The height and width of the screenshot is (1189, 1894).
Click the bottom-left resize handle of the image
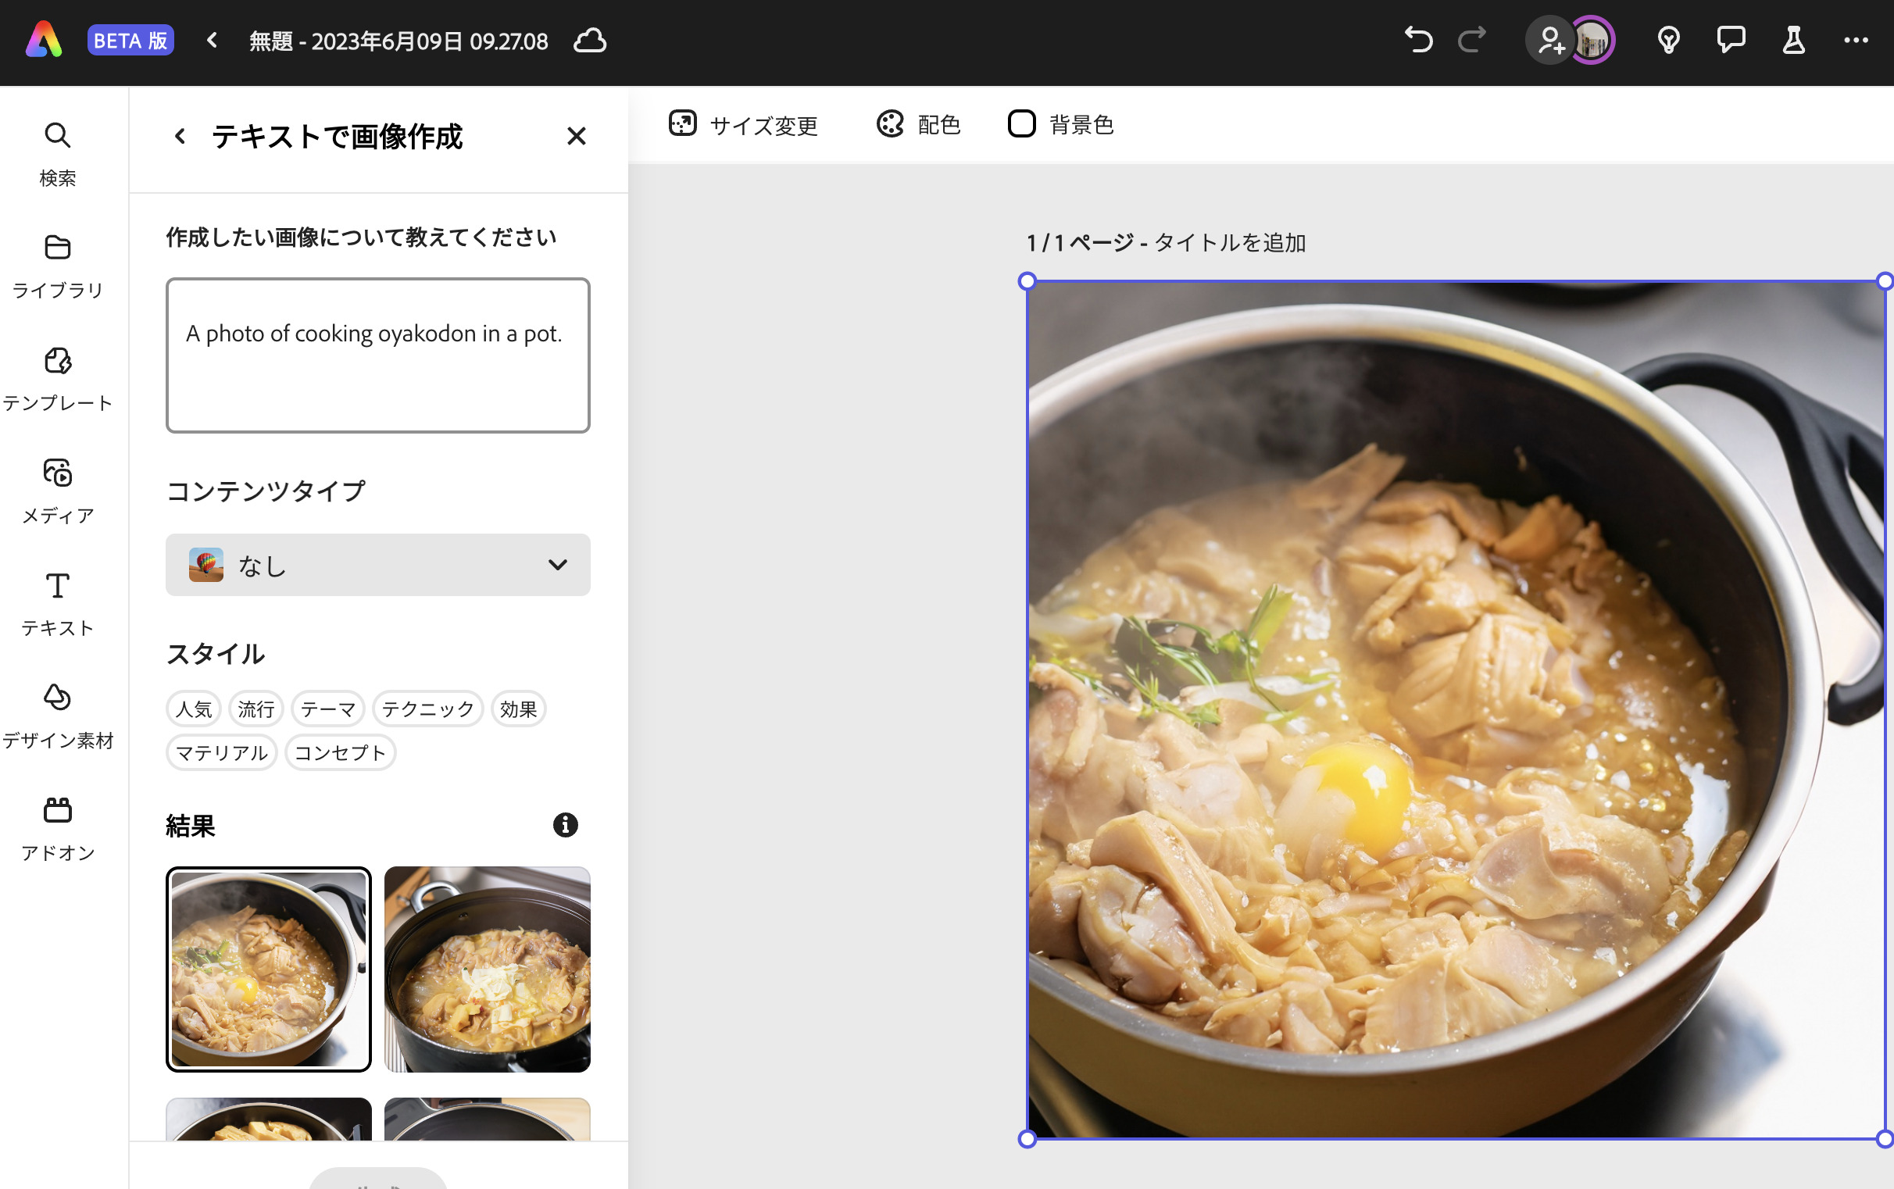pyautogui.click(x=1027, y=1139)
